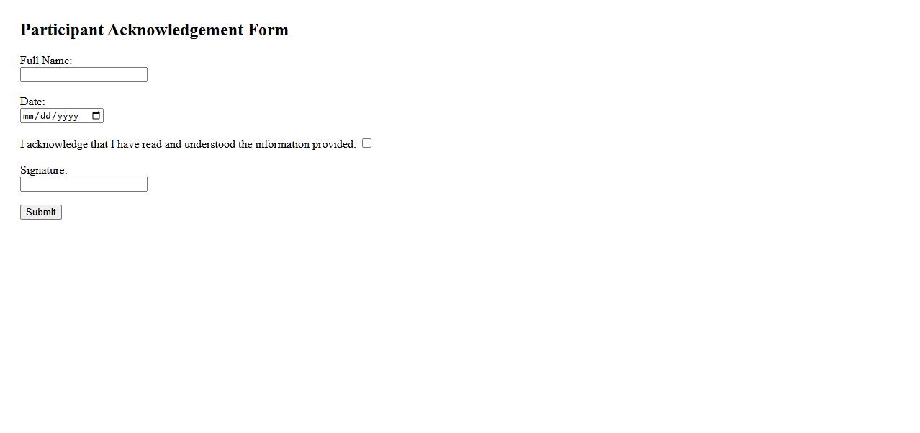Viewport: 920px width, 433px height.
Task: Click the word "understood" in the statement
Action: coord(209,144)
